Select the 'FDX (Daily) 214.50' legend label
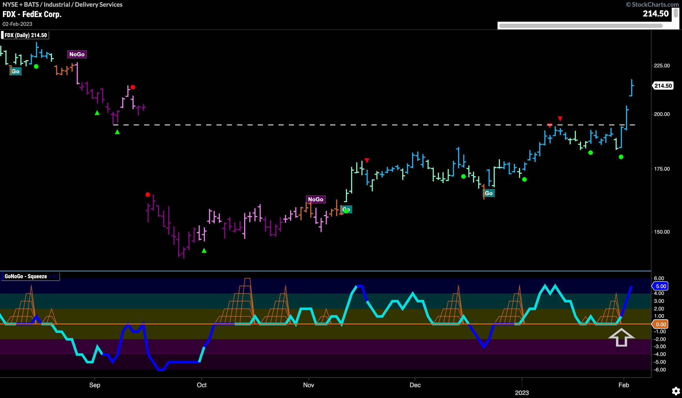 25,35
